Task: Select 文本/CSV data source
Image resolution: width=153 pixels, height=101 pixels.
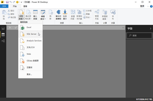Action: click(30, 47)
